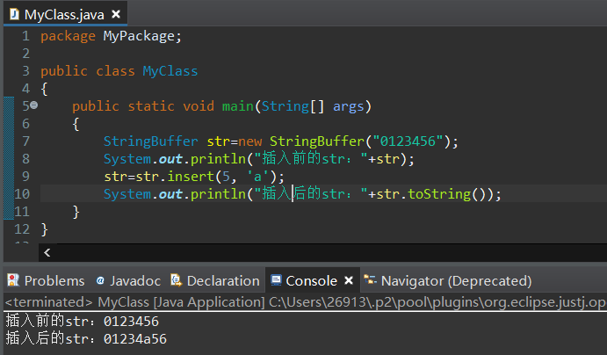Click the Problems view icon
This screenshot has height=355, width=607.
(13, 280)
